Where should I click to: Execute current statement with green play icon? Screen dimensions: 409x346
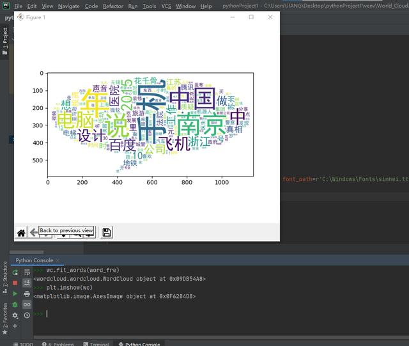[x=15, y=294]
